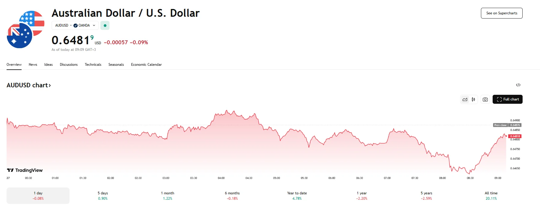Switch chart to candlestick style
This screenshot has height=209, width=540.
(473, 100)
